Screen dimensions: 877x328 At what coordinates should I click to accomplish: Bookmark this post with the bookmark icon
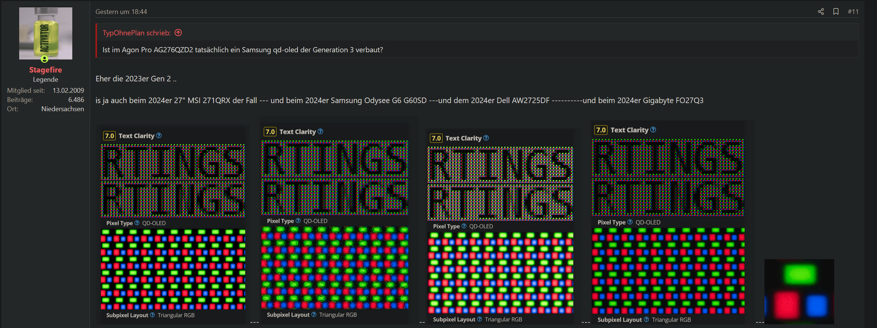836,12
